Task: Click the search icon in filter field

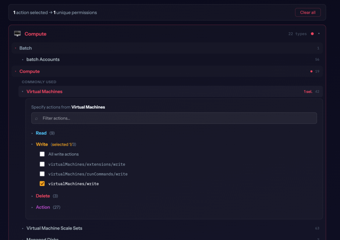Action: [37, 118]
